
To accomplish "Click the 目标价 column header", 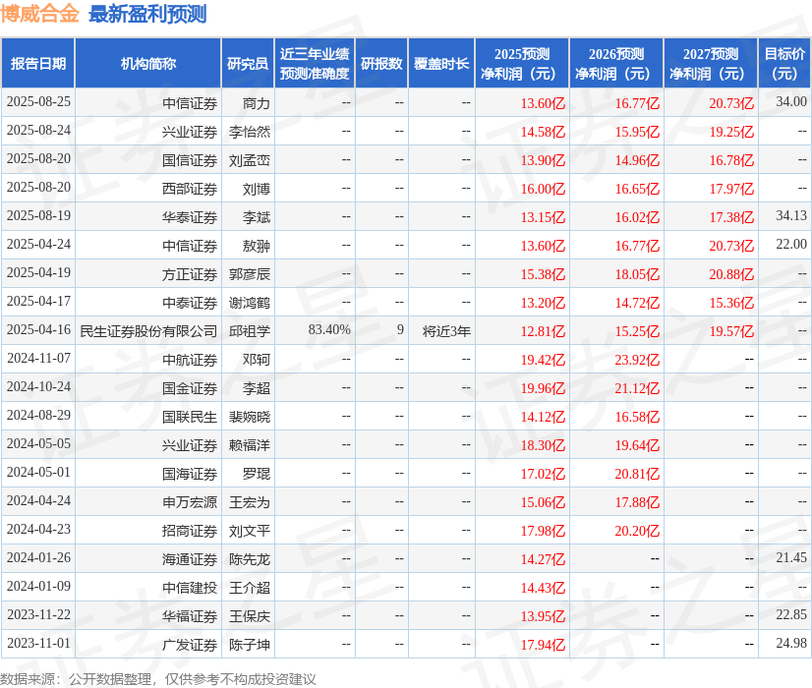I will coord(784,63).
